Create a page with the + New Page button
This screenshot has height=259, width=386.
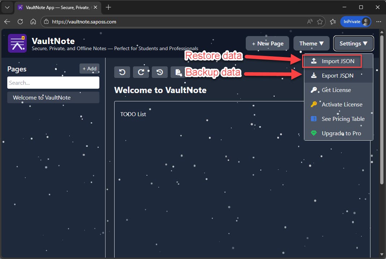[267, 44]
